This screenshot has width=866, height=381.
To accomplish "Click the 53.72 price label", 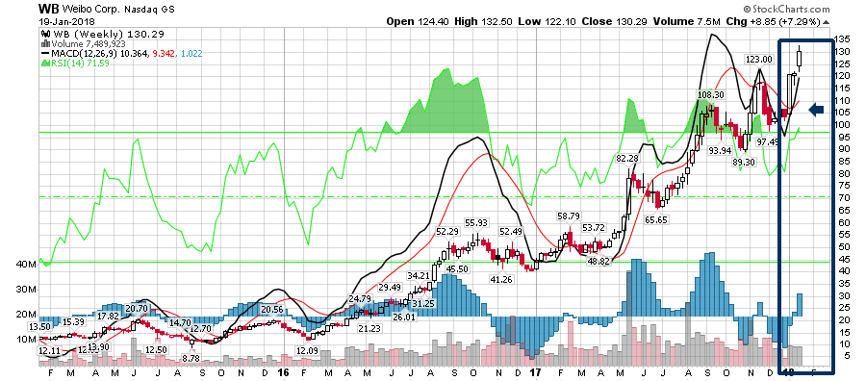I will [x=595, y=227].
